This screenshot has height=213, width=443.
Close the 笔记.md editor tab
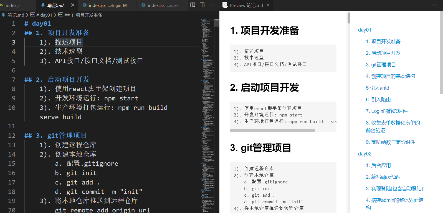click(73, 5)
